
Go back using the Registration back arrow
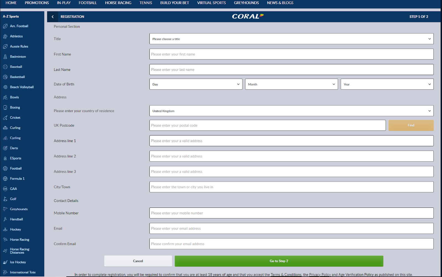(x=52, y=17)
